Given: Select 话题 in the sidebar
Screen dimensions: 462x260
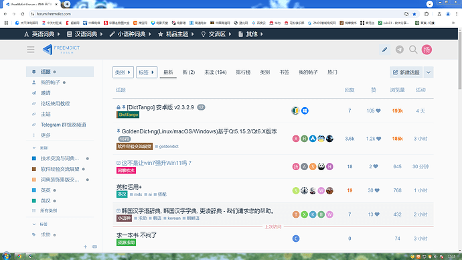Looking at the screenshot, I should [x=60, y=72].
